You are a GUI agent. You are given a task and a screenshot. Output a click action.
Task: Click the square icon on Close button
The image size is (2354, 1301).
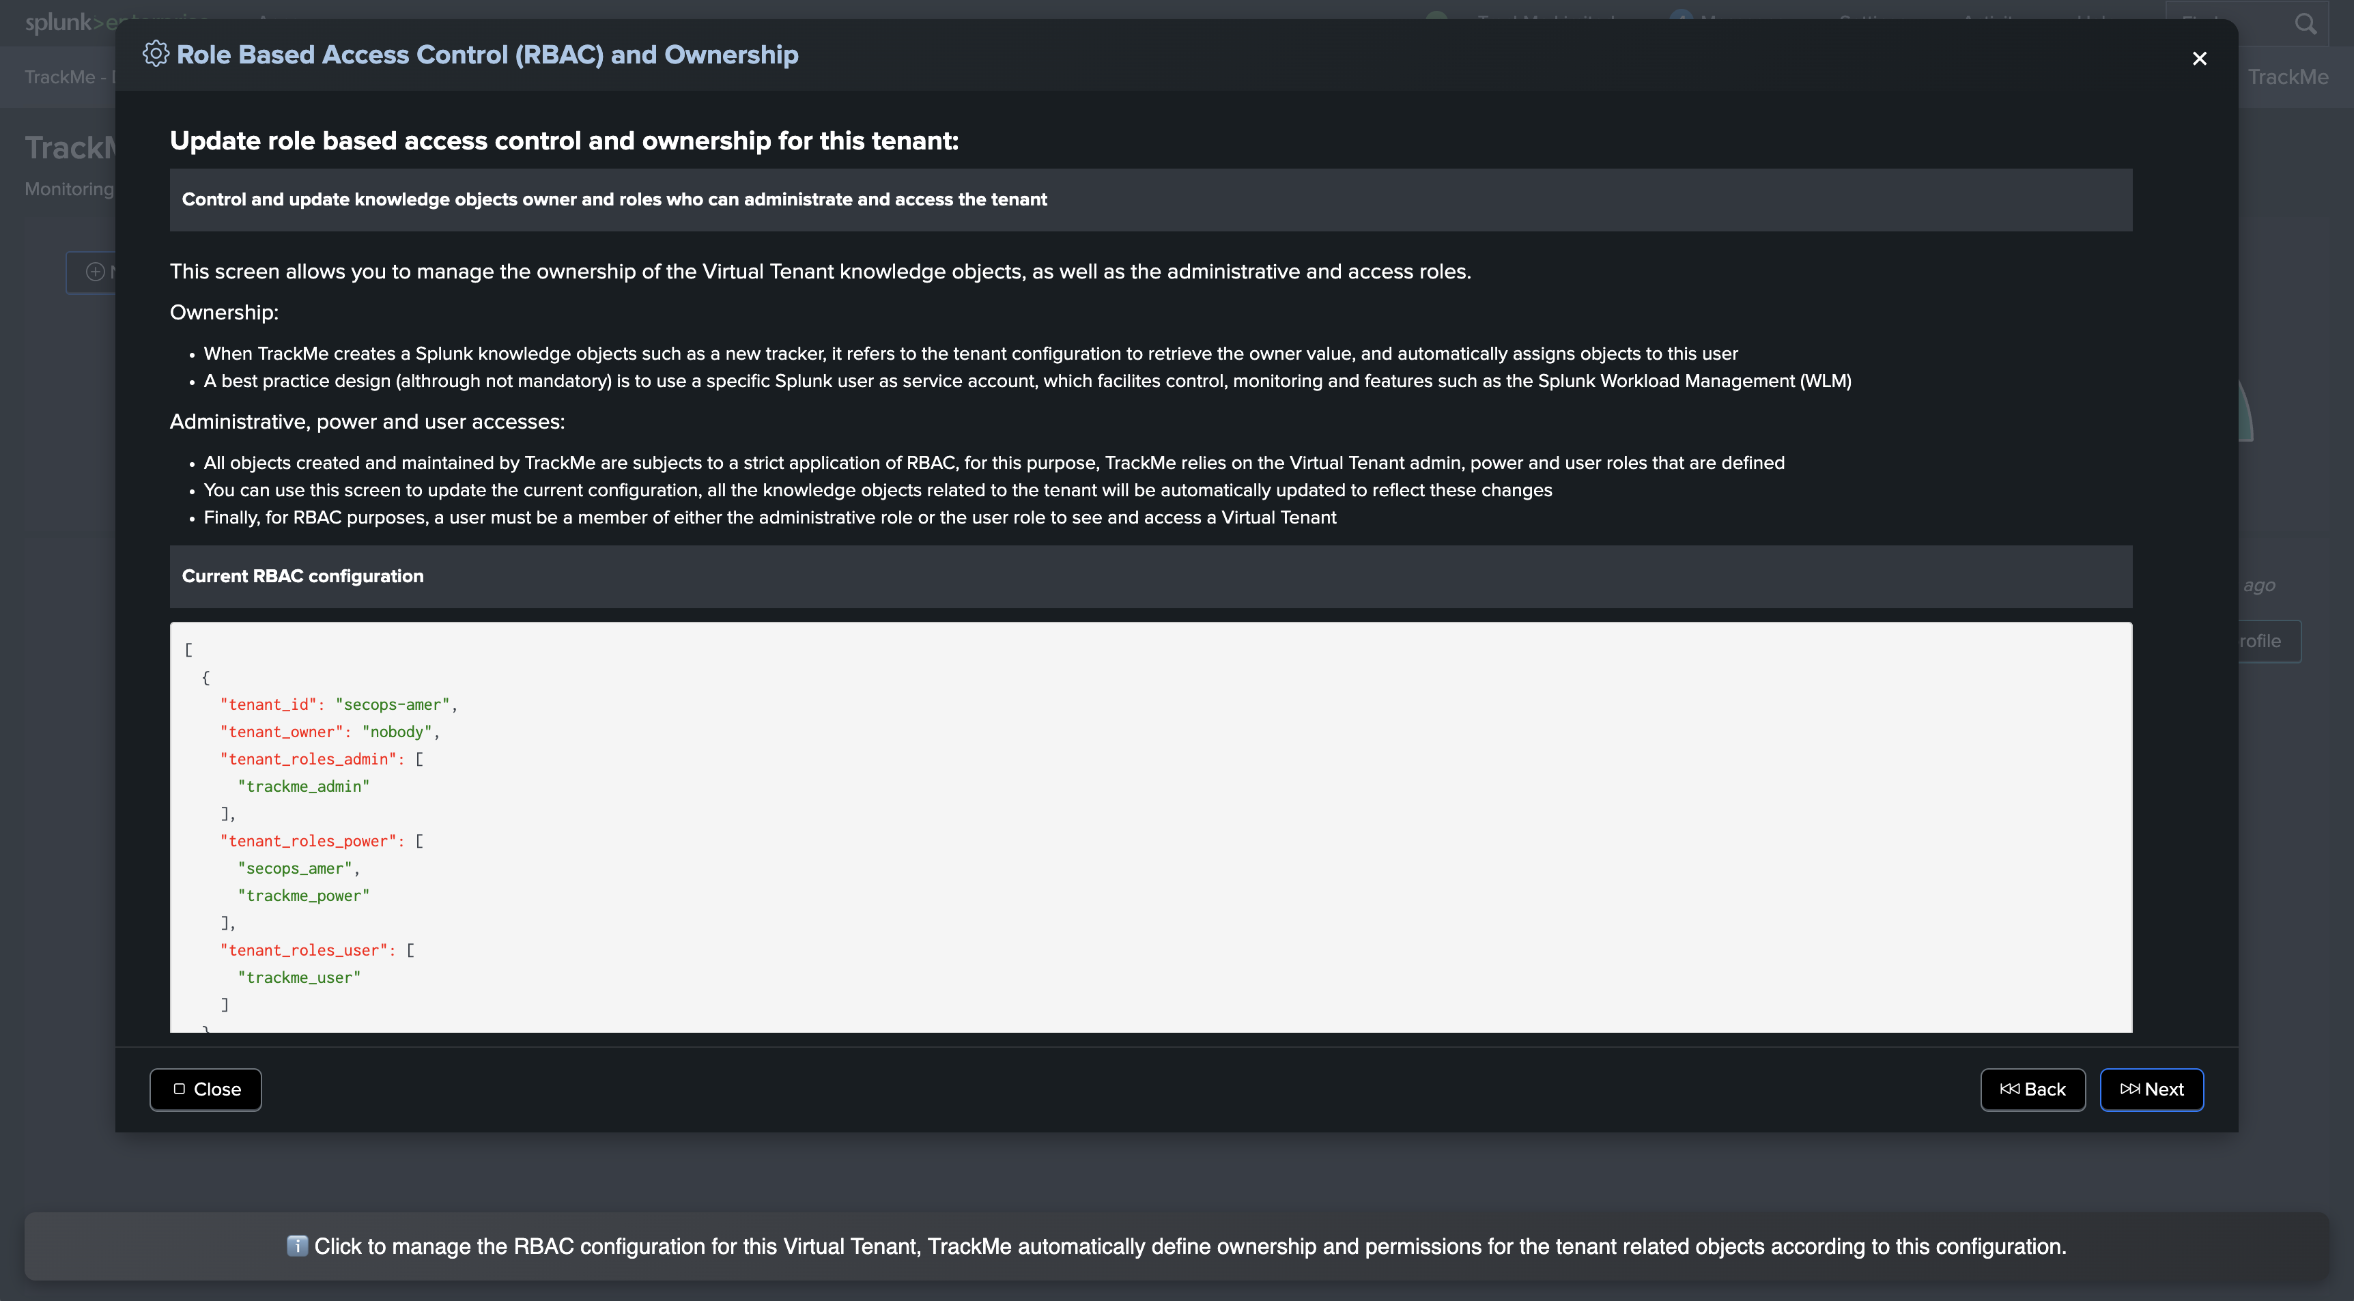pyautogui.click(x=179, y=1089)
